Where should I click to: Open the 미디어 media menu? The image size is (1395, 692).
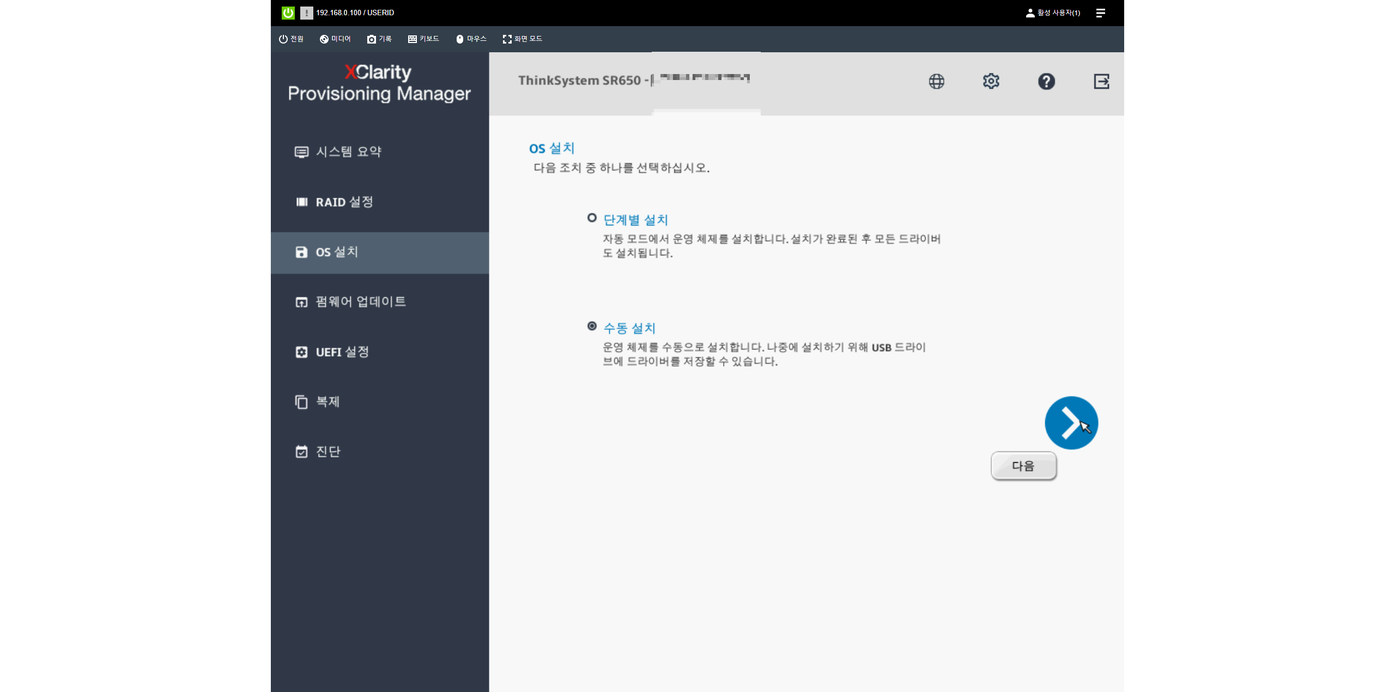335,39
